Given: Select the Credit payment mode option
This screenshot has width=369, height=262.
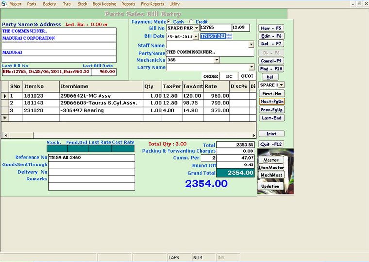Looking at the screenshot, I should coord(191,22).
